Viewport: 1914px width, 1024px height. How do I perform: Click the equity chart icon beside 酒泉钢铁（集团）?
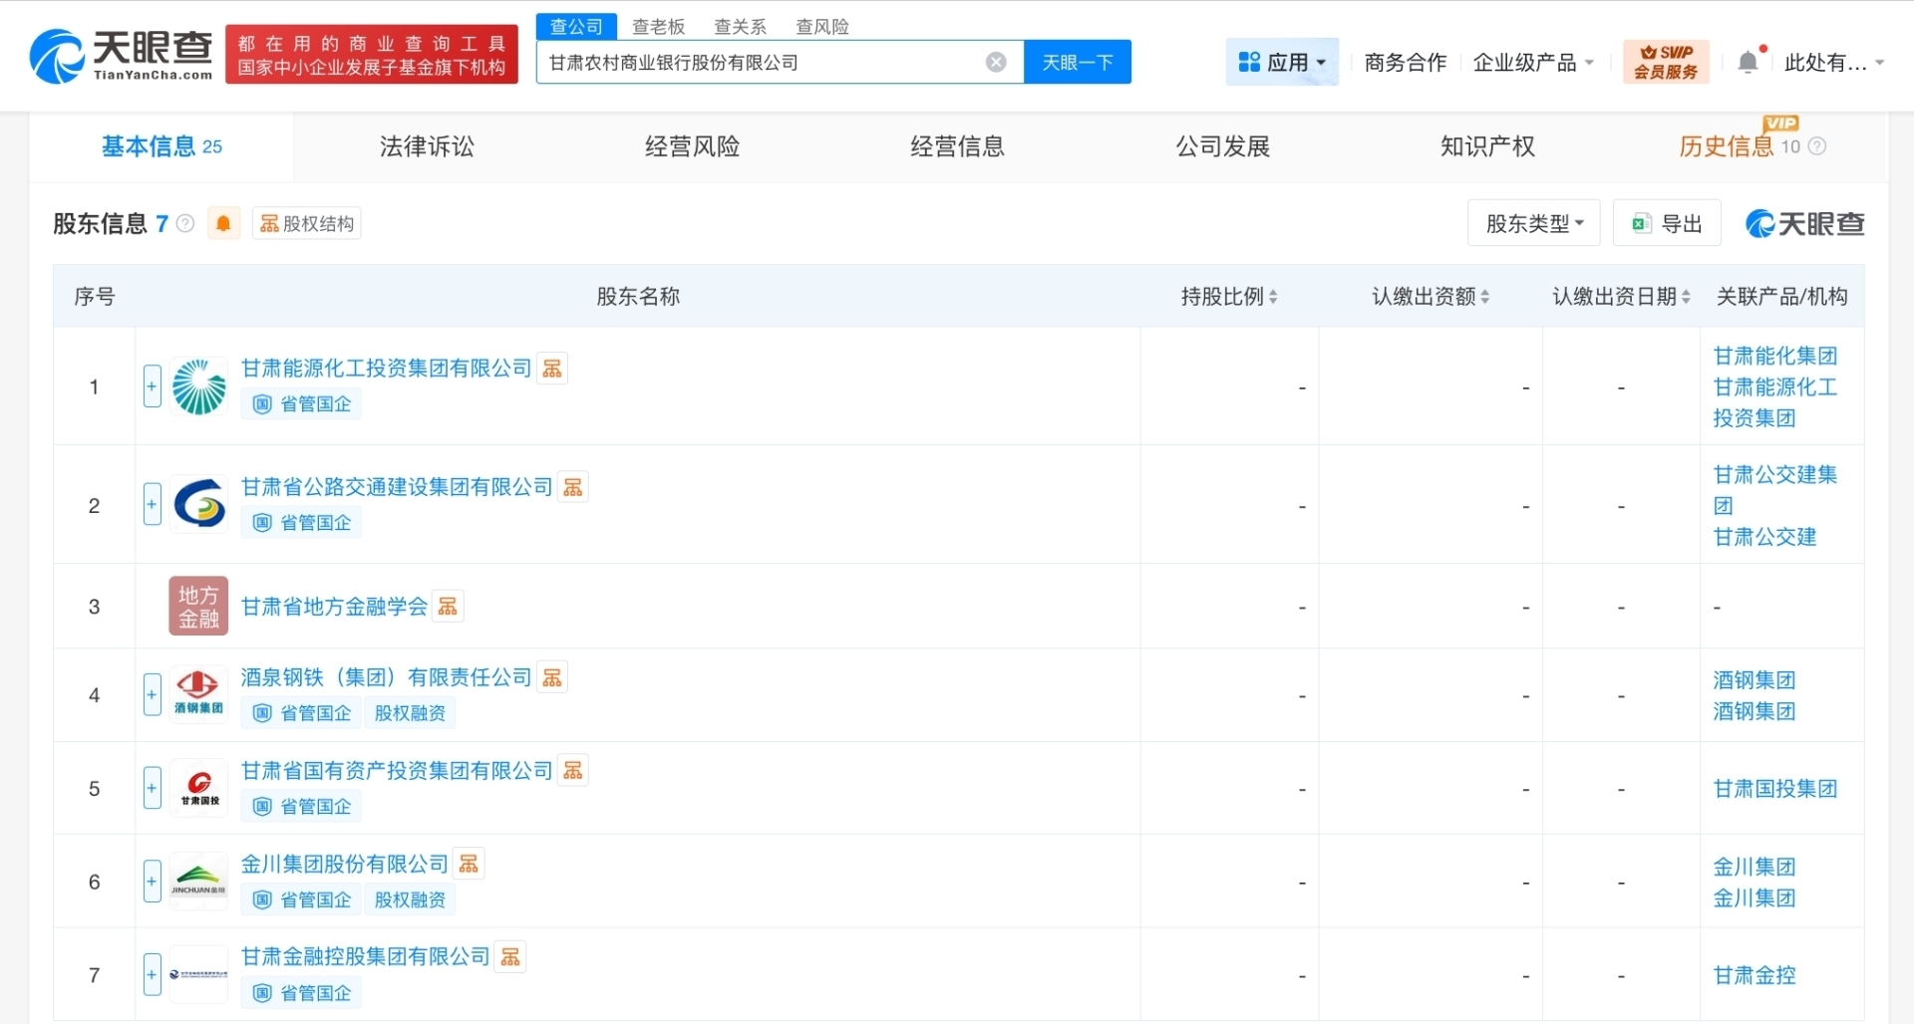[552, 676]
